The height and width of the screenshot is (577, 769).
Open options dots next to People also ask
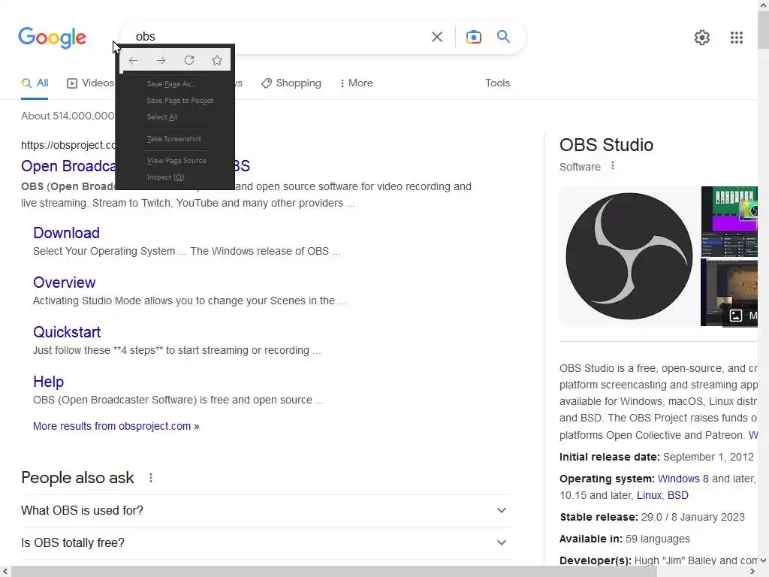(151, 477)
